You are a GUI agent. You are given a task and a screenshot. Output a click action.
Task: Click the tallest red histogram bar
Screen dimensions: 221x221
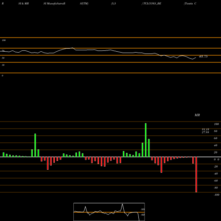[x=196, y=175]
